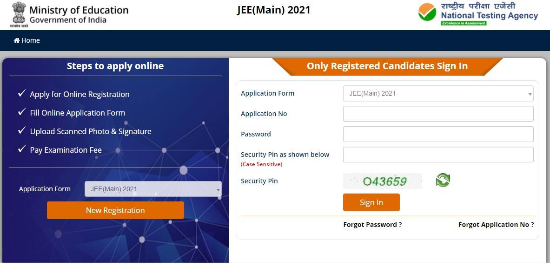Viewport: 550px width, 265px height.
Task: Click the checkmark beside Upload Scanned Photo & Signature
Action: 22,130
